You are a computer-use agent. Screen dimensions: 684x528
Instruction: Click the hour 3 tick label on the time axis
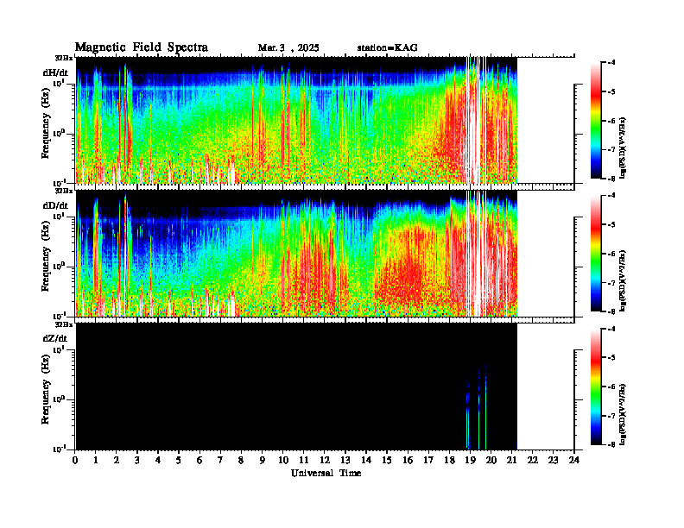coord(137,460)
